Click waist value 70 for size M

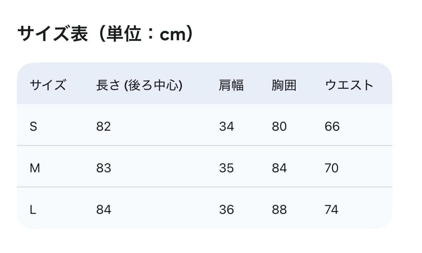tap(331, 168)
